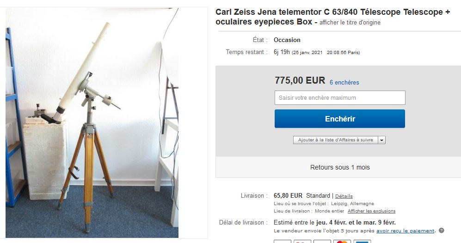Click the help question mark icon
Image resolution: width=461 pixels, height=243 pixels.
click(441, 231)
